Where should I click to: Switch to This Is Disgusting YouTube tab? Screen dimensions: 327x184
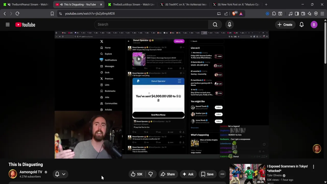[x=79, y=4]
